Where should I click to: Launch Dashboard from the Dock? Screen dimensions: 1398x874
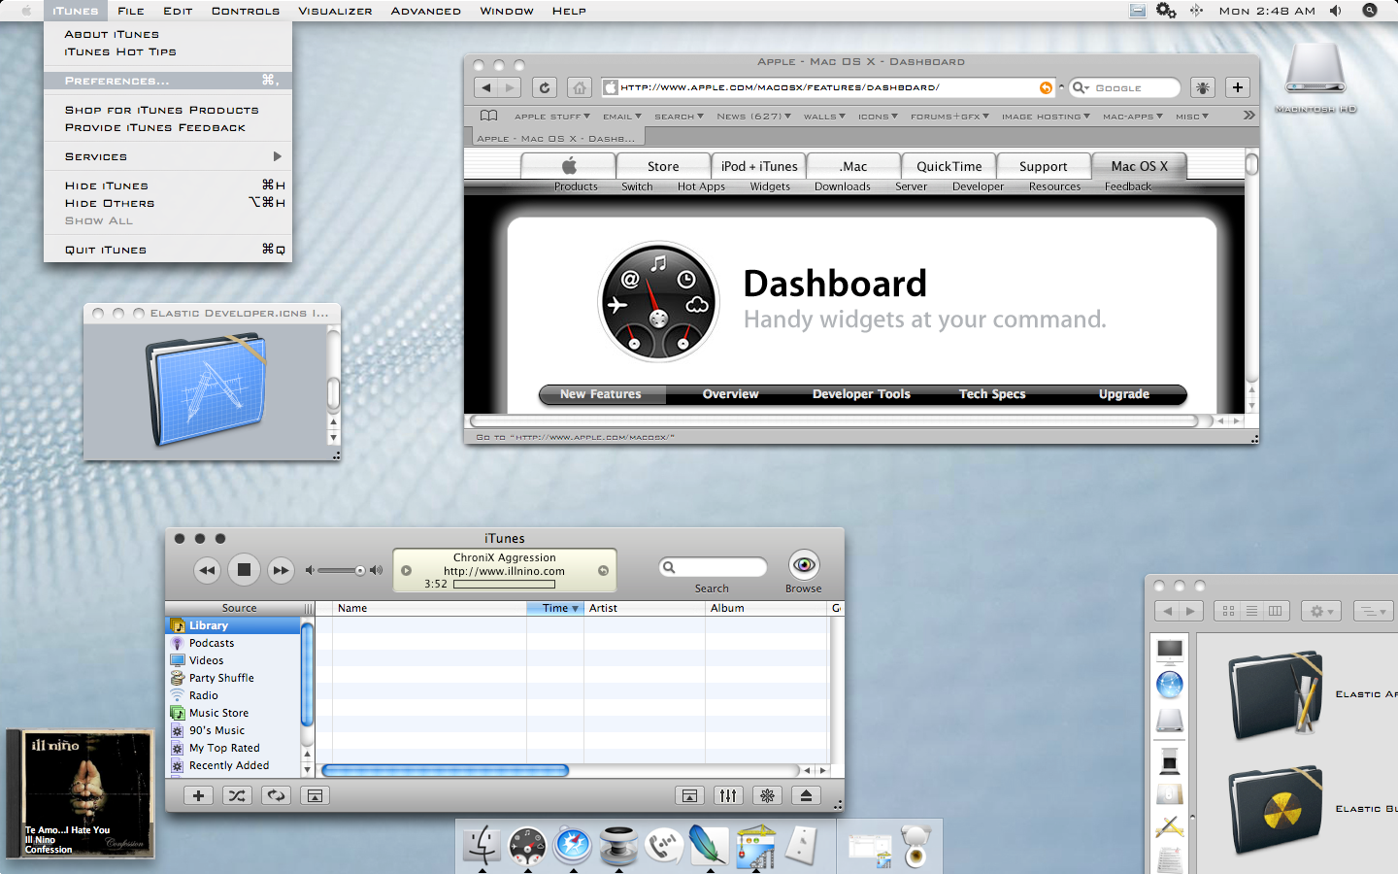tap(527, 846)
